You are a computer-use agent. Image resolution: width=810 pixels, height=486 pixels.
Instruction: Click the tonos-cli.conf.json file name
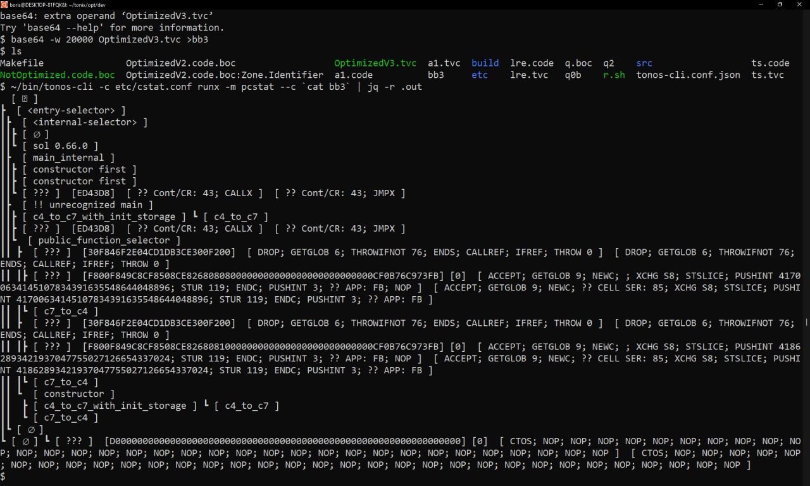tap(688, 75)
